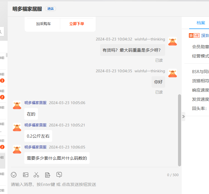Click the conversation list scrollbar thumb
The width and height of the screenshot is (209, 194).
pos(7,55)
